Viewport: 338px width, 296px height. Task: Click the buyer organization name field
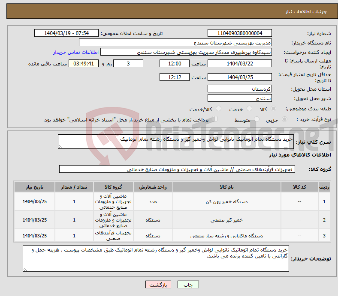pos(175,43)
